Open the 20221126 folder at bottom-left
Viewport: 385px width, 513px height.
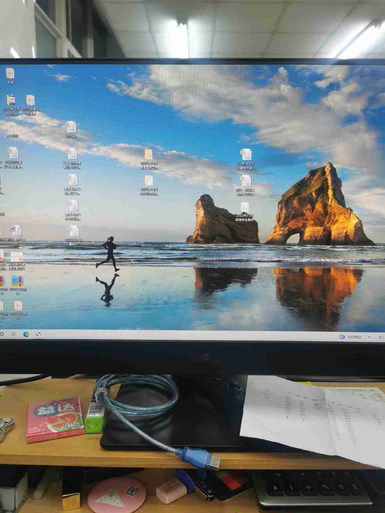click(x=18, y=306)
